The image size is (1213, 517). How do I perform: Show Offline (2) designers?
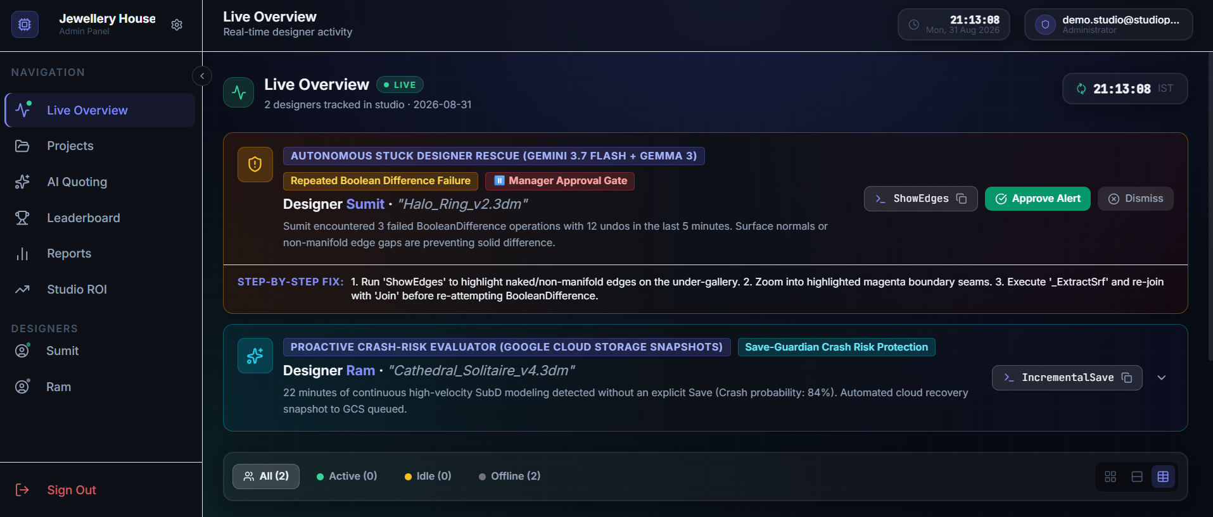(510, 477)
